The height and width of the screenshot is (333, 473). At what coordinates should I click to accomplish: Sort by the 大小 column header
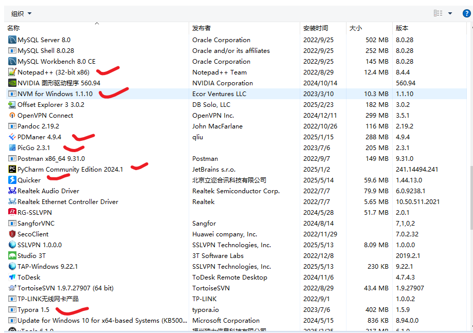369,28
